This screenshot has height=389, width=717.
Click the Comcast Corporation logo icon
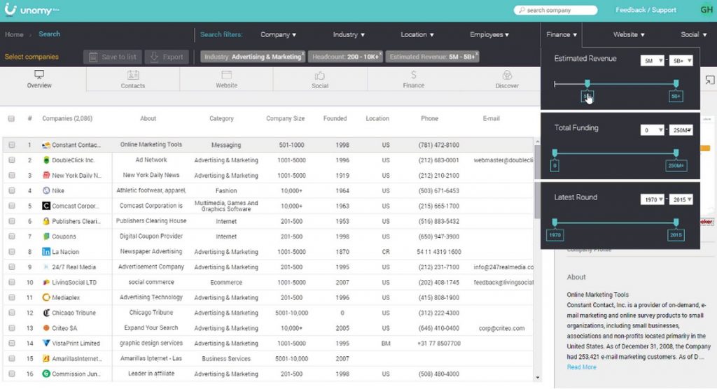46,206
